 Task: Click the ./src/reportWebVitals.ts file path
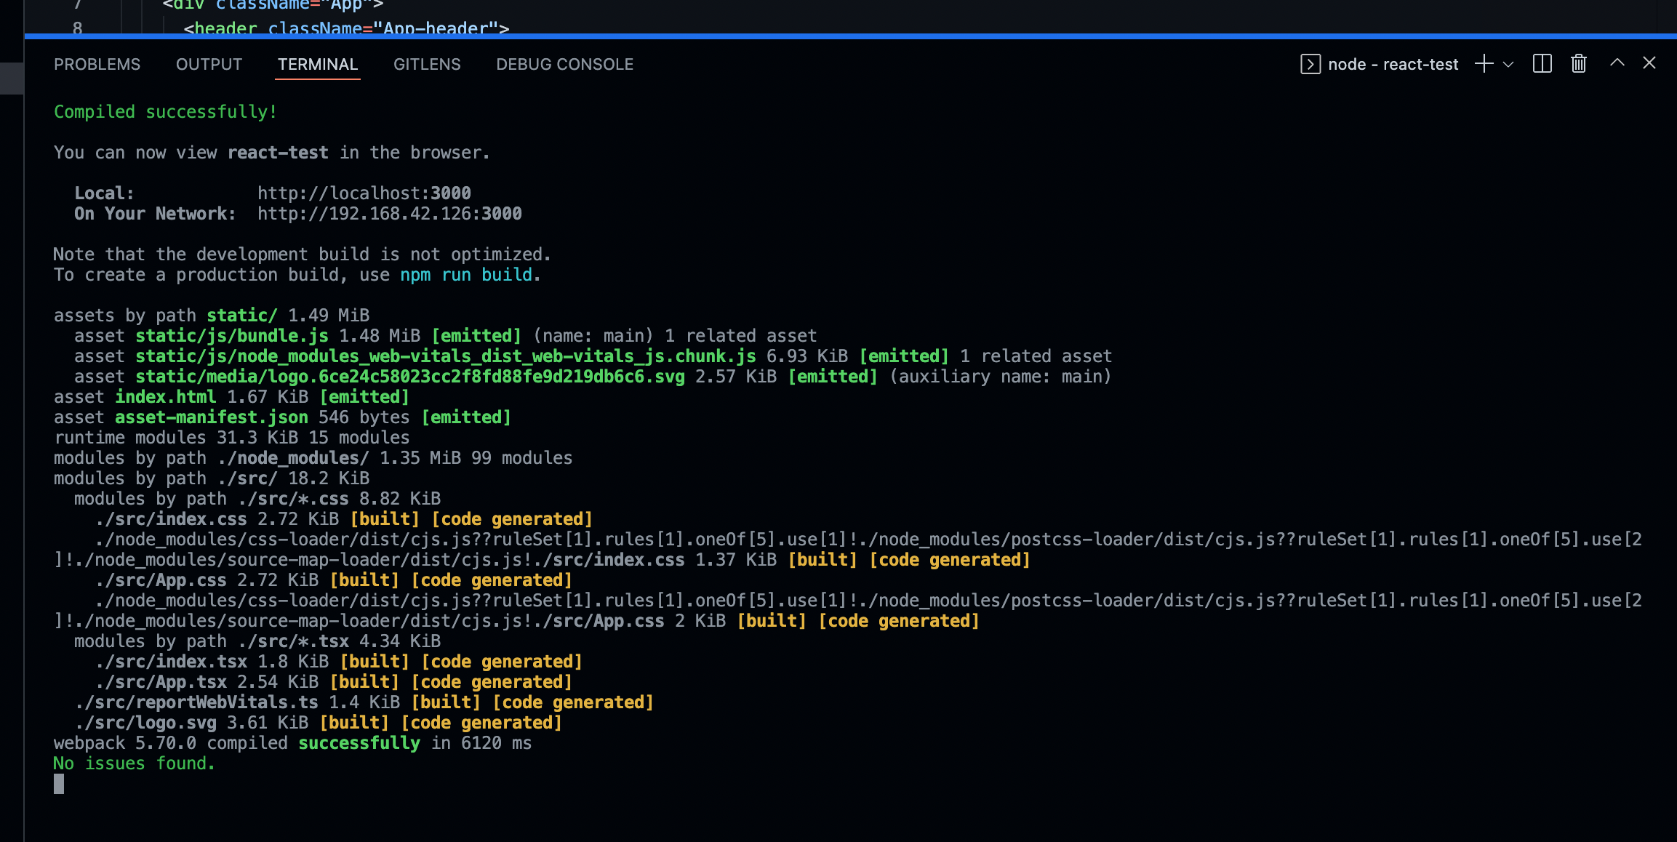click(196, 702)
